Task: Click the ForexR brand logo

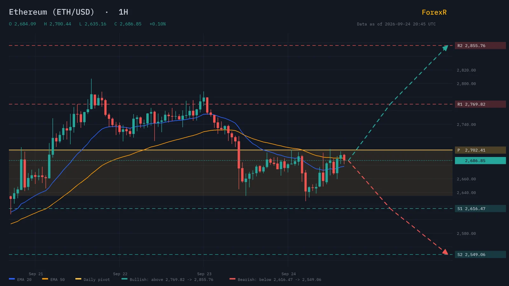Action: tap(434, 12)
